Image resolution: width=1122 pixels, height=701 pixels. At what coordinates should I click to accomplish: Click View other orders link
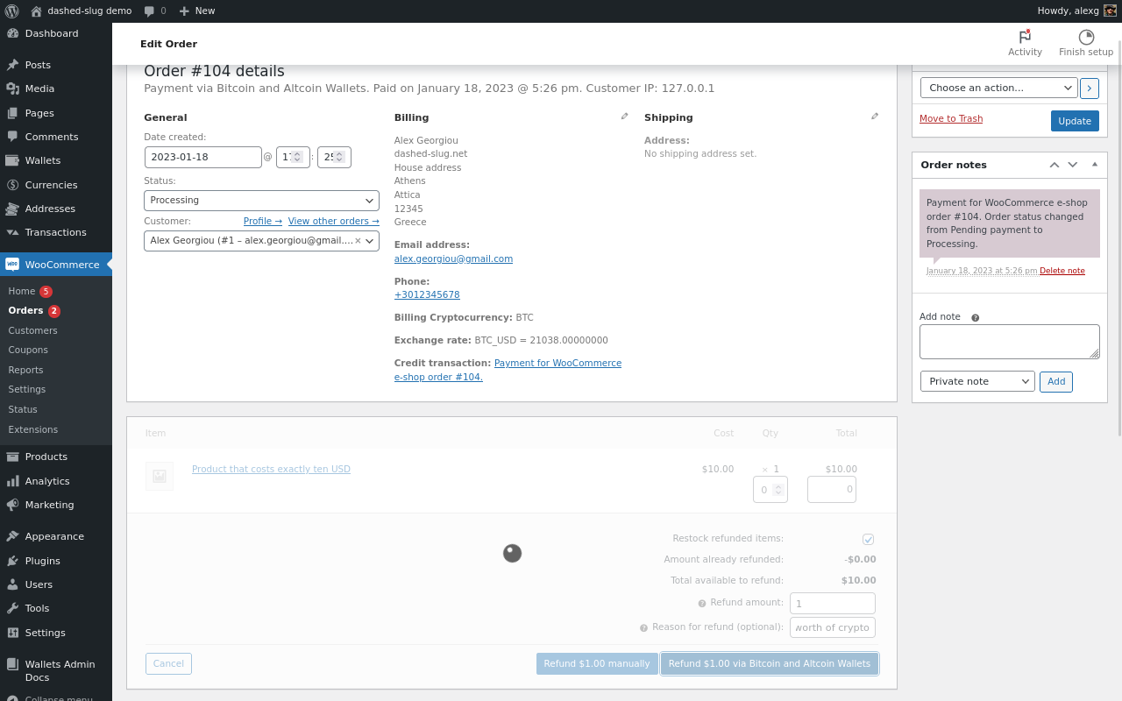pos(333,221)
